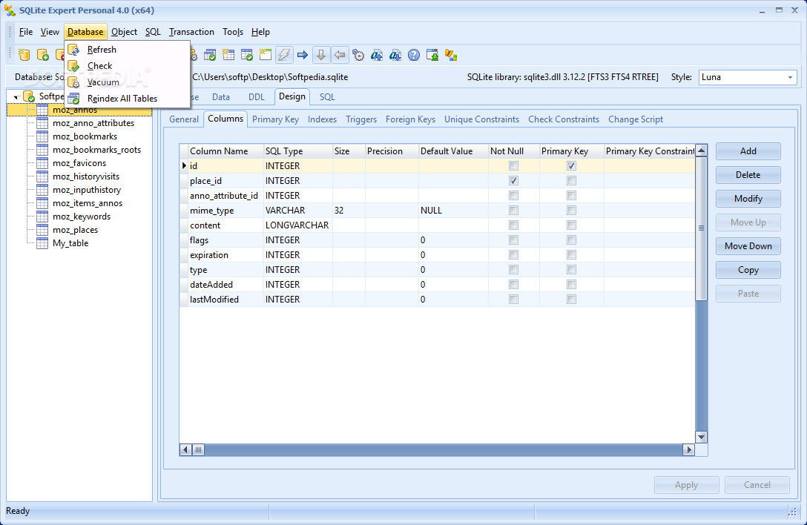
Task: Click the table icon beside moz_places
Action: point(42,230)
